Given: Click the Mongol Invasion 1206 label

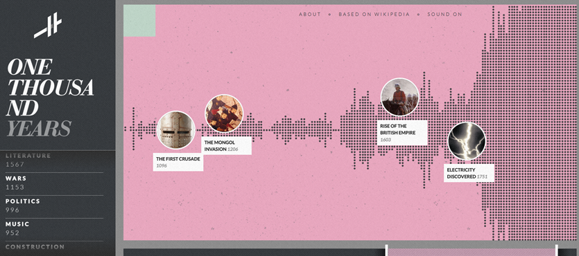Looking at the screenshot, I should [227, 145].
